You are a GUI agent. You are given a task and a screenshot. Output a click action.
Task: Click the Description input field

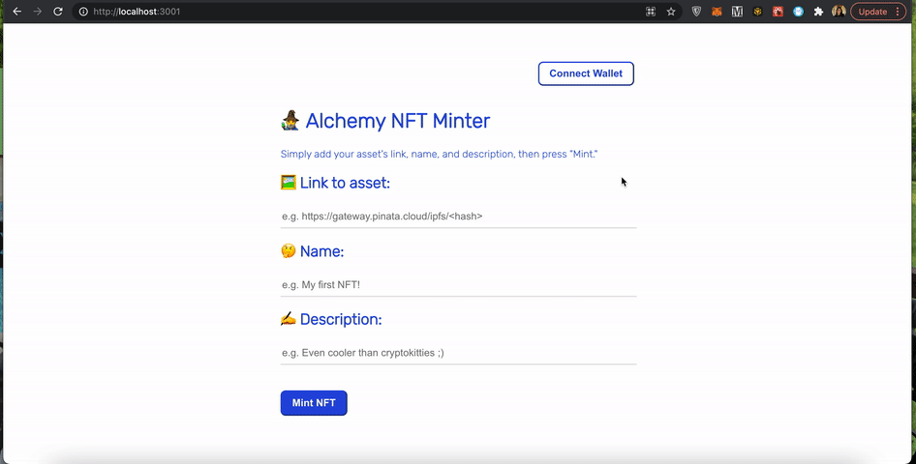pyautogui.click(x=459, y=353)
